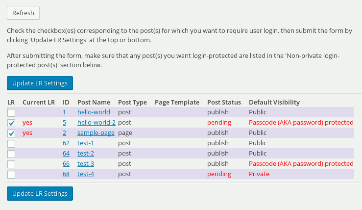Image resolution: width=362 pixels, height=210 pixels.
Task: Enable login requirement for test-1
Action: [x=12, y=143]
